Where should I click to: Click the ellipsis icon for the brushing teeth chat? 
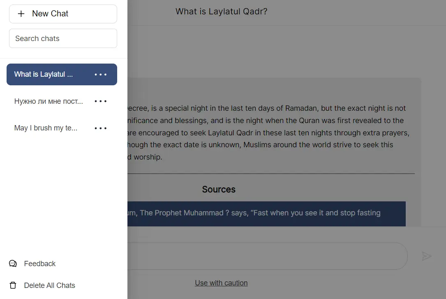click(x=100, y=128)
